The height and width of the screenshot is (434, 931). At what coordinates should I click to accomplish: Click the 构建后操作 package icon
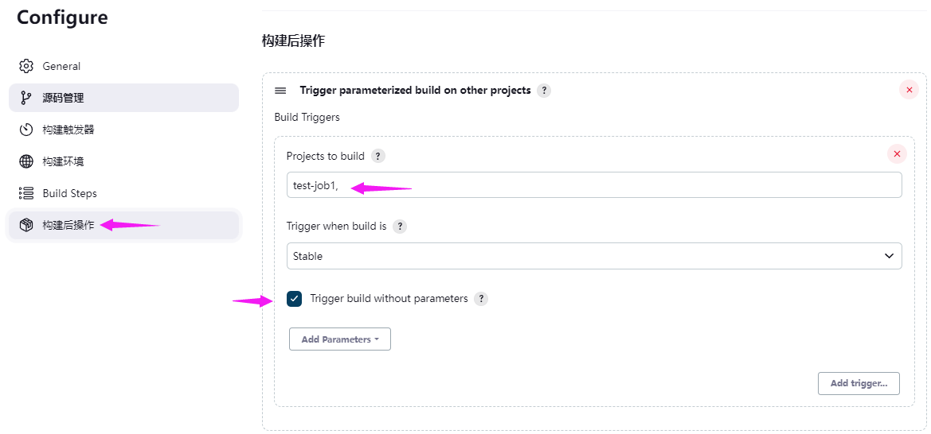coord(26,225)
